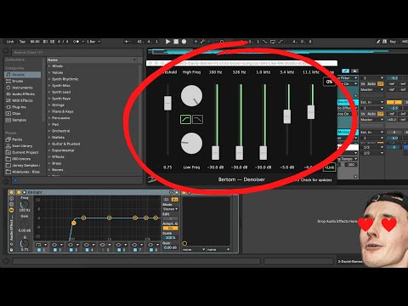This screenshot has width=408, height=306.
Task: Click the EQ Eight save preset icon
Action: pyautogui.click(x=177, y=192)
